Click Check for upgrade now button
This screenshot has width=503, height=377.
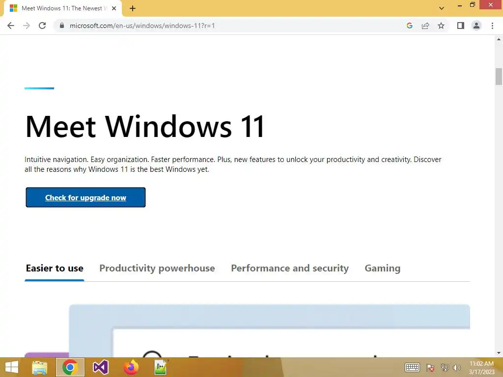pyautogui.click(x=85, y=197)
